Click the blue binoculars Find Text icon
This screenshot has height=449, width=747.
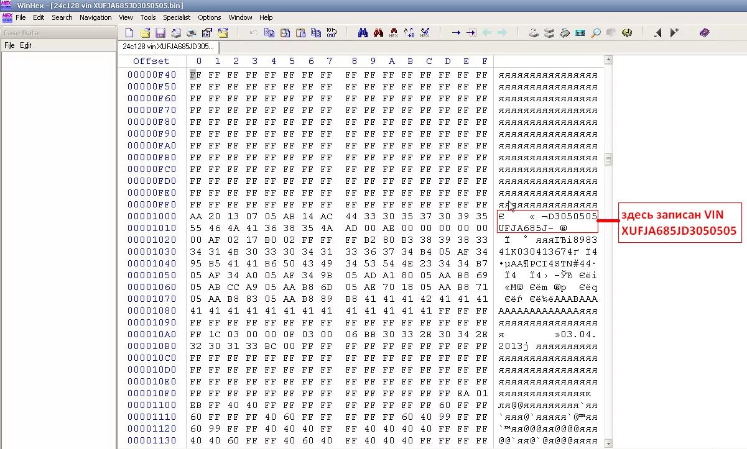click(x=363, y=33)
